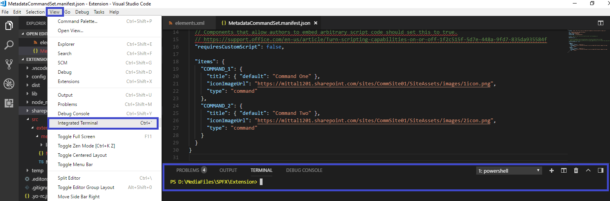The image size is (610, 201).
Task: Choose Command Palette... from View menu
Action: (104, 21)
